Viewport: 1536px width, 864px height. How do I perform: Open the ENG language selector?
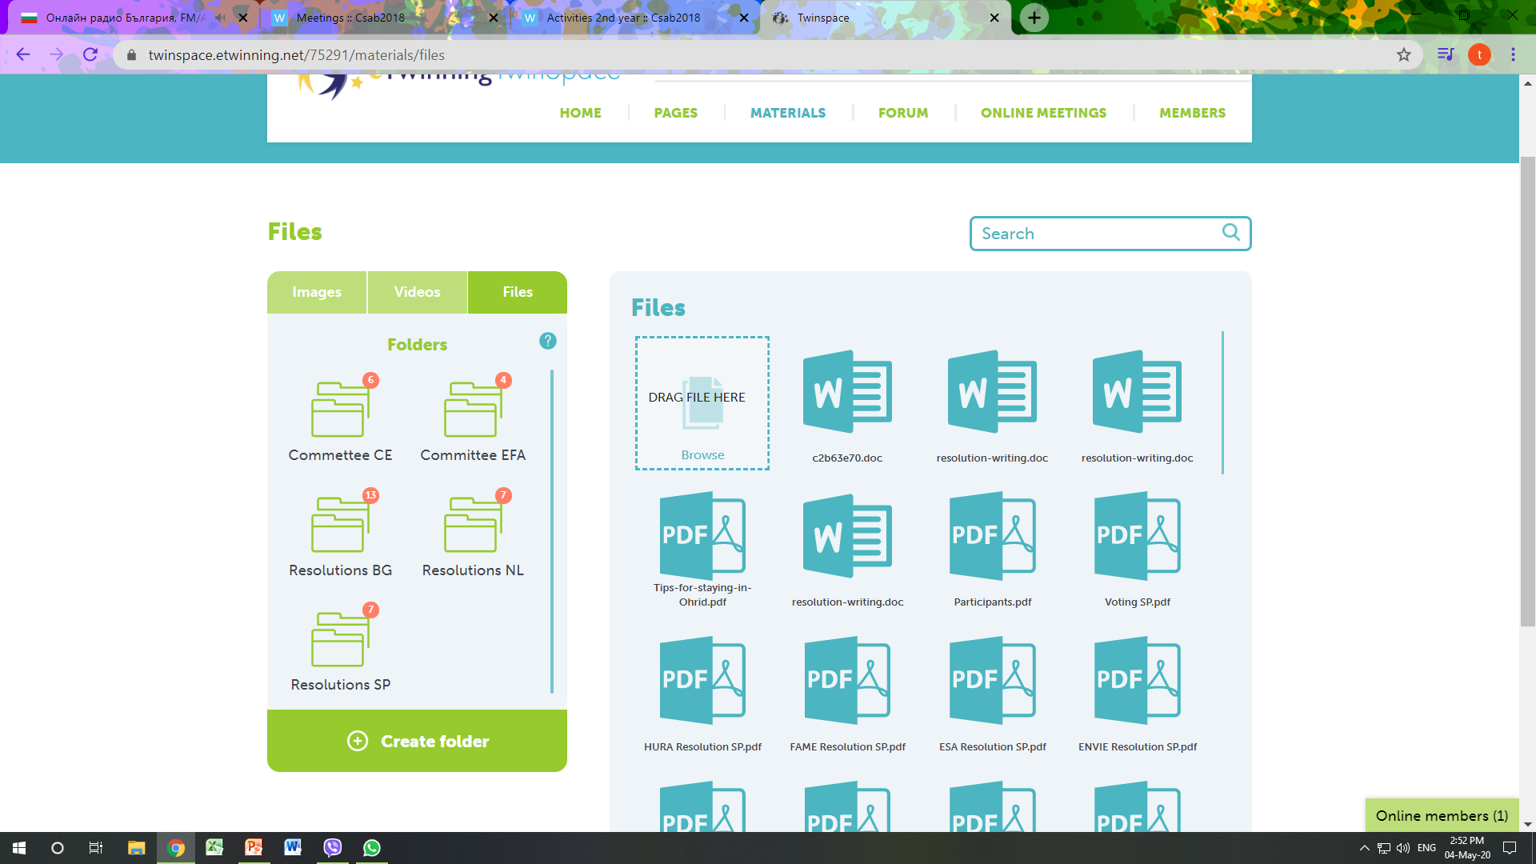(1426, 848)
